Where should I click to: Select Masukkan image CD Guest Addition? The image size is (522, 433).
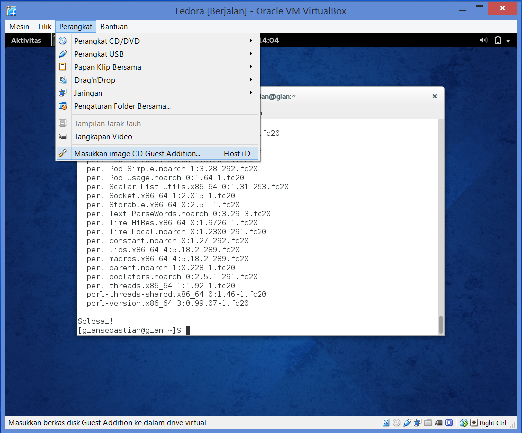(x=158, y=153)
